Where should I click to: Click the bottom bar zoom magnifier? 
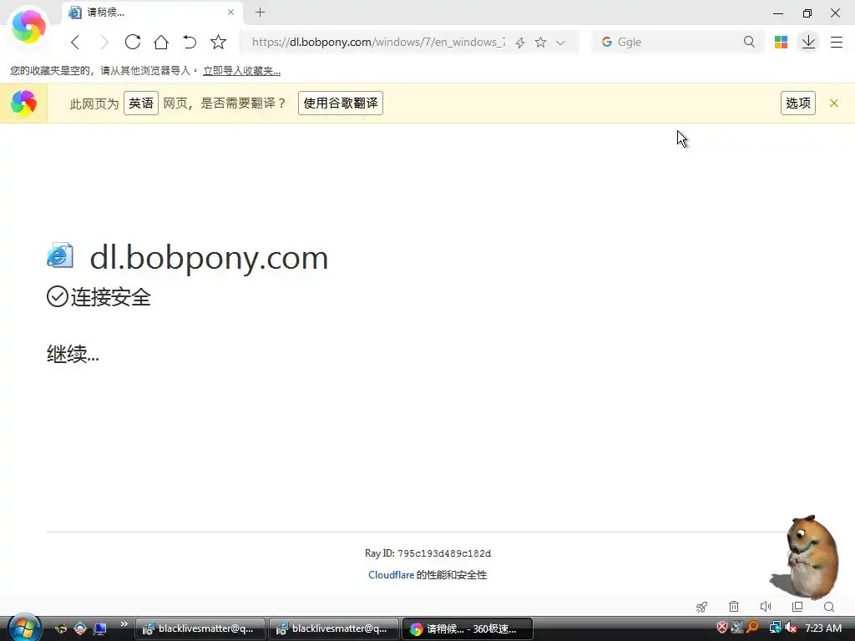point(829,607)
